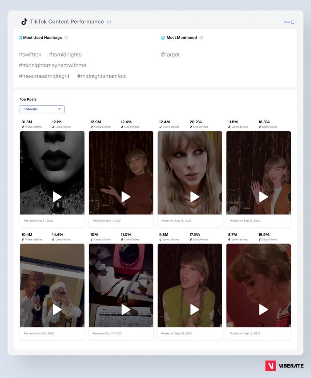
Task: Open info icon beside Most Mentioned
Action: (201, 38)
